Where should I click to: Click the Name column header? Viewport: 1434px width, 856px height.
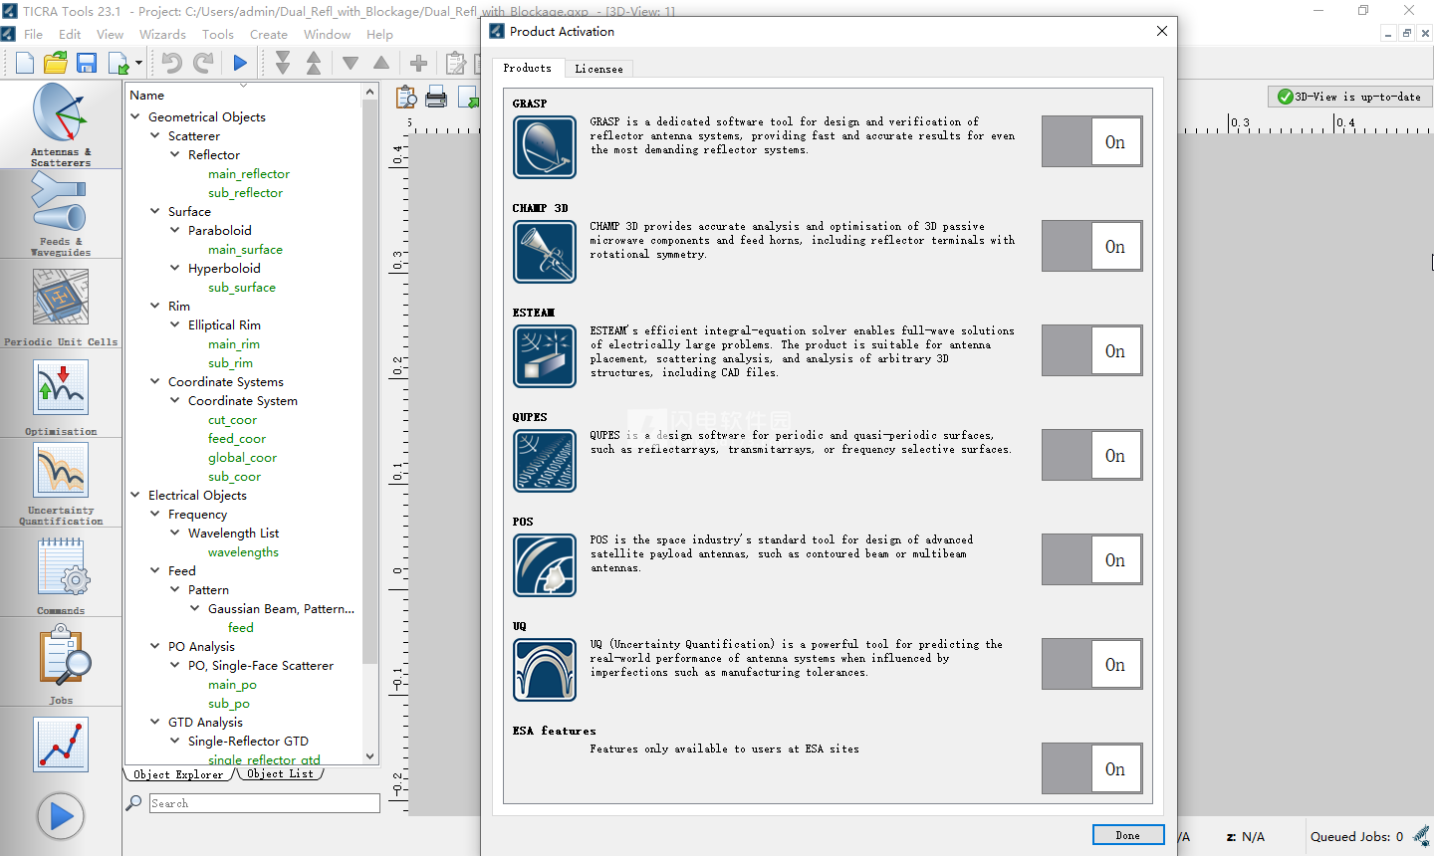[244, 95]
